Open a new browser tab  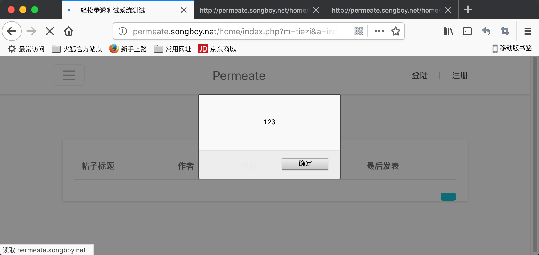(x=468, y=10)
